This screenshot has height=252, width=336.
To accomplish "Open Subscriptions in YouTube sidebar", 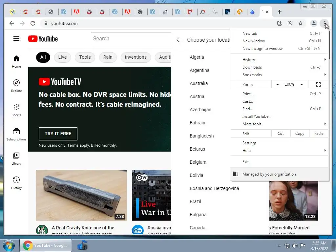I will point(16,134).
